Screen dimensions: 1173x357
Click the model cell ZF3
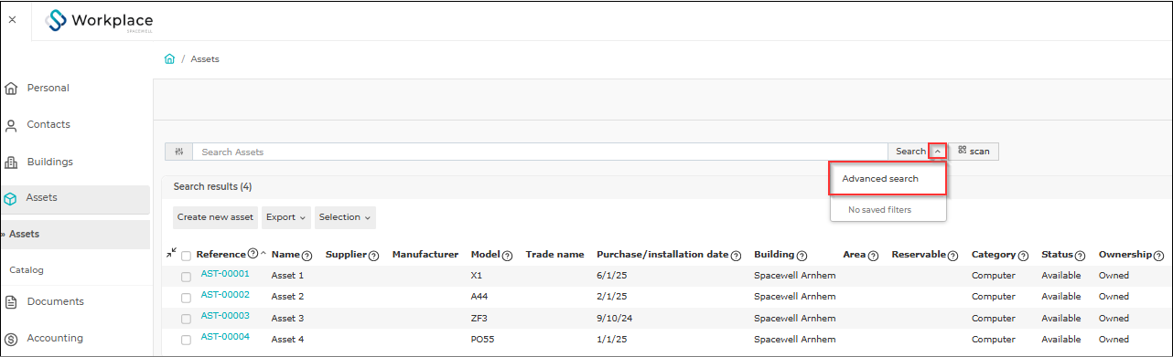click(x=479, y=319)
